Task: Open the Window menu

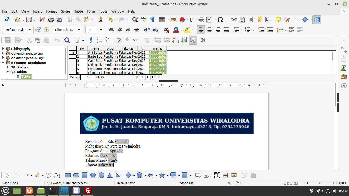Action: point(118,11)
